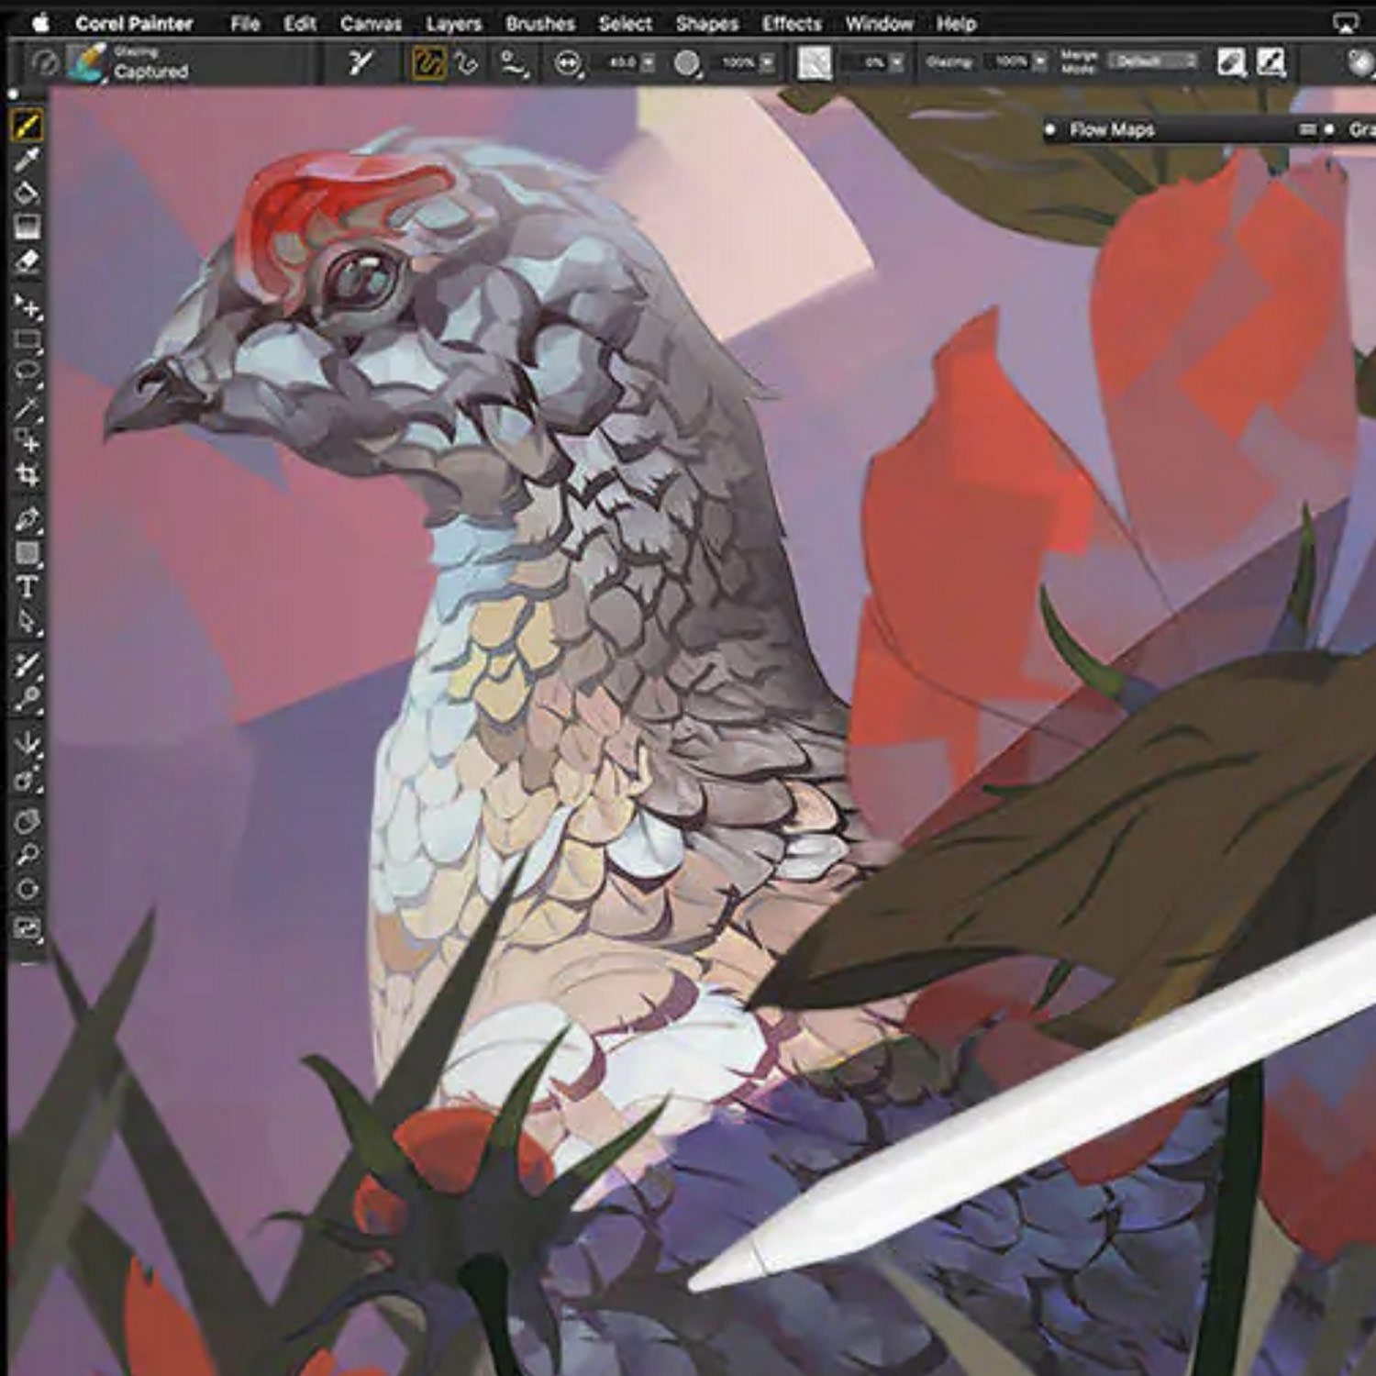Viewport: 1376px width, 1376px height.
Task: Click the Captured brush variant name
Action: point(151,72)
